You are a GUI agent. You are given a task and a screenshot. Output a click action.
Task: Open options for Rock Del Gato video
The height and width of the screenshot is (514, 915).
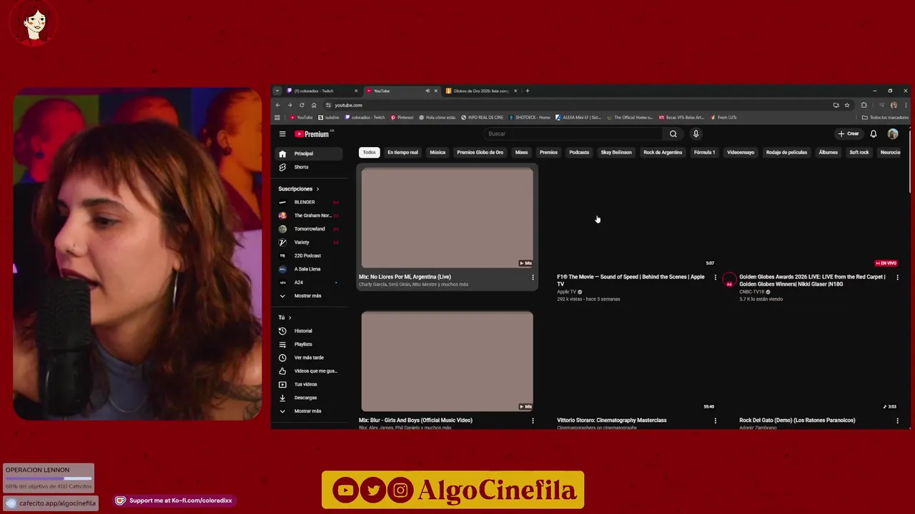[x=897, y=420]
